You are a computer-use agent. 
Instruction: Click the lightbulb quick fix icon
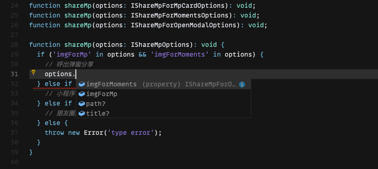33,72
